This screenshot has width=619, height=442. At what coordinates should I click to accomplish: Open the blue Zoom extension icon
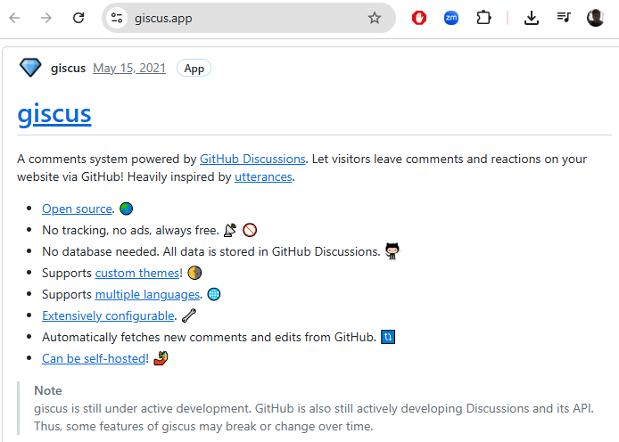tap(451, 18)
